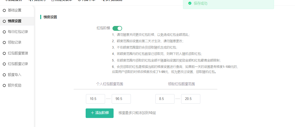Screen dimensions: 295x127
Task: Select the 领取红包额度 maximum field showing 20.5
Action: 191,99
